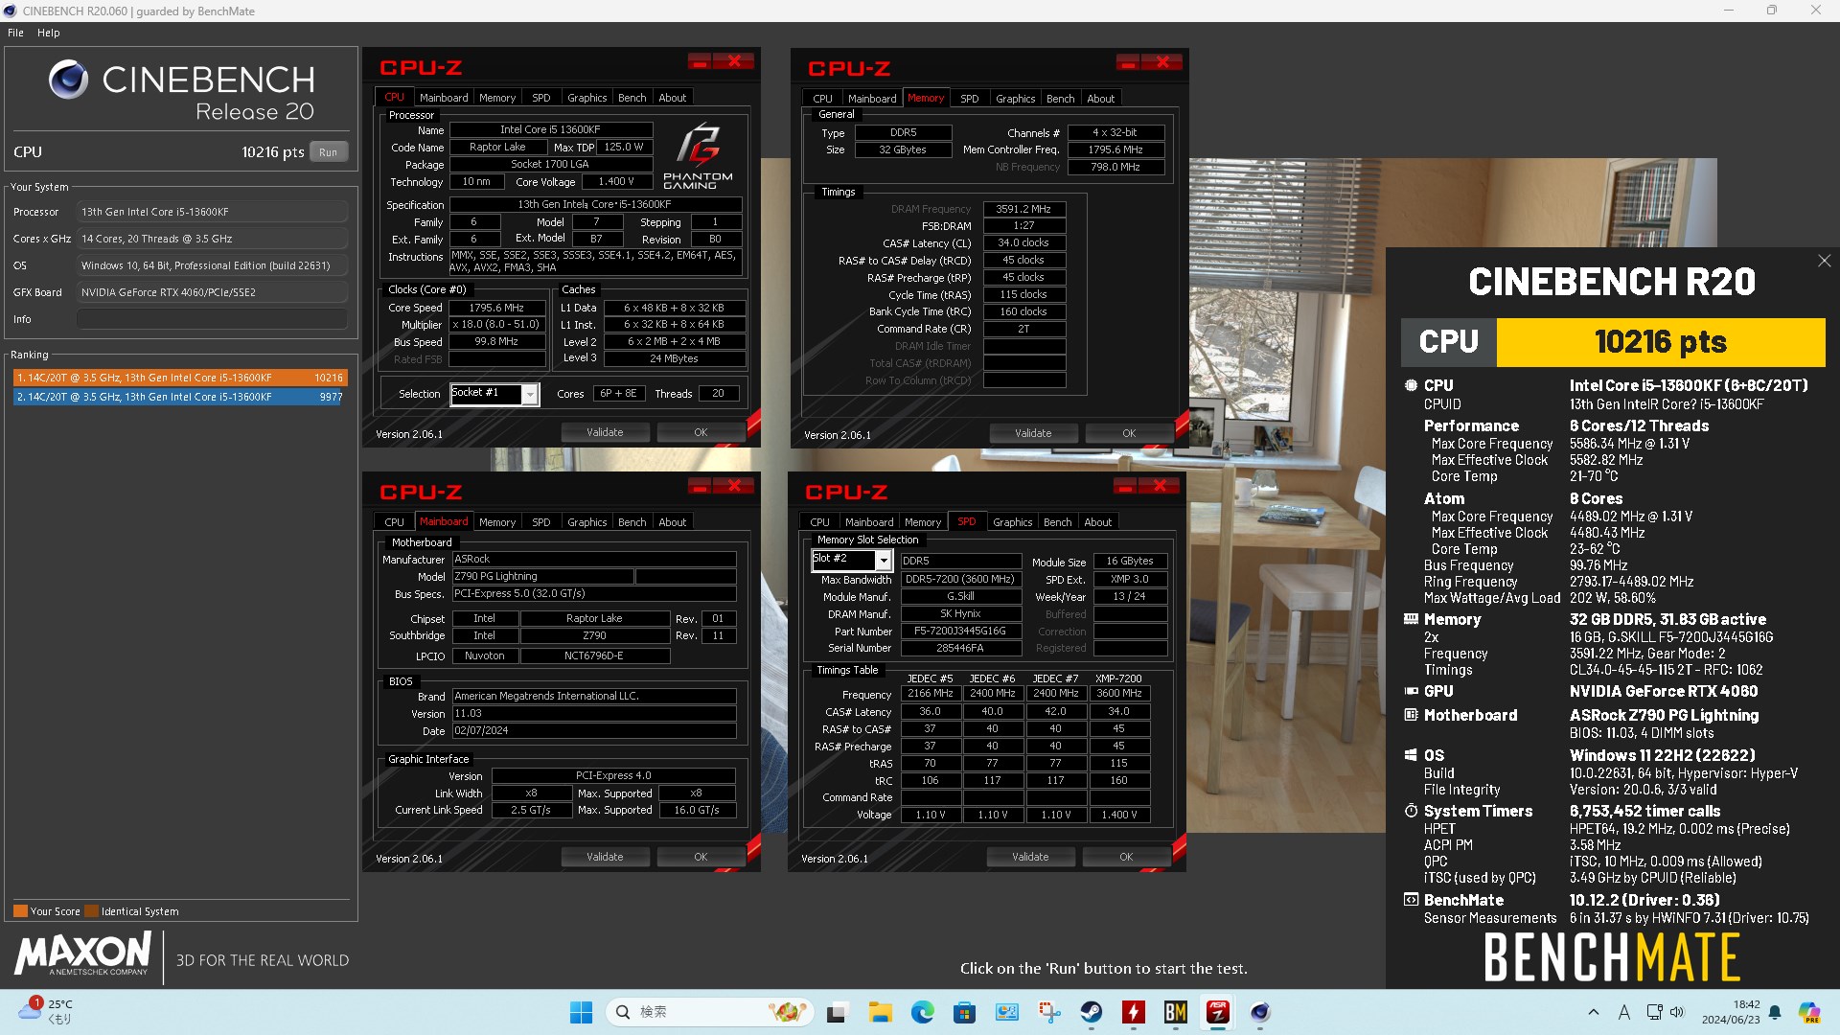Click the Memory icon in BenchMate panel
1840x1035 pixels.
[x=1411, y=619]
